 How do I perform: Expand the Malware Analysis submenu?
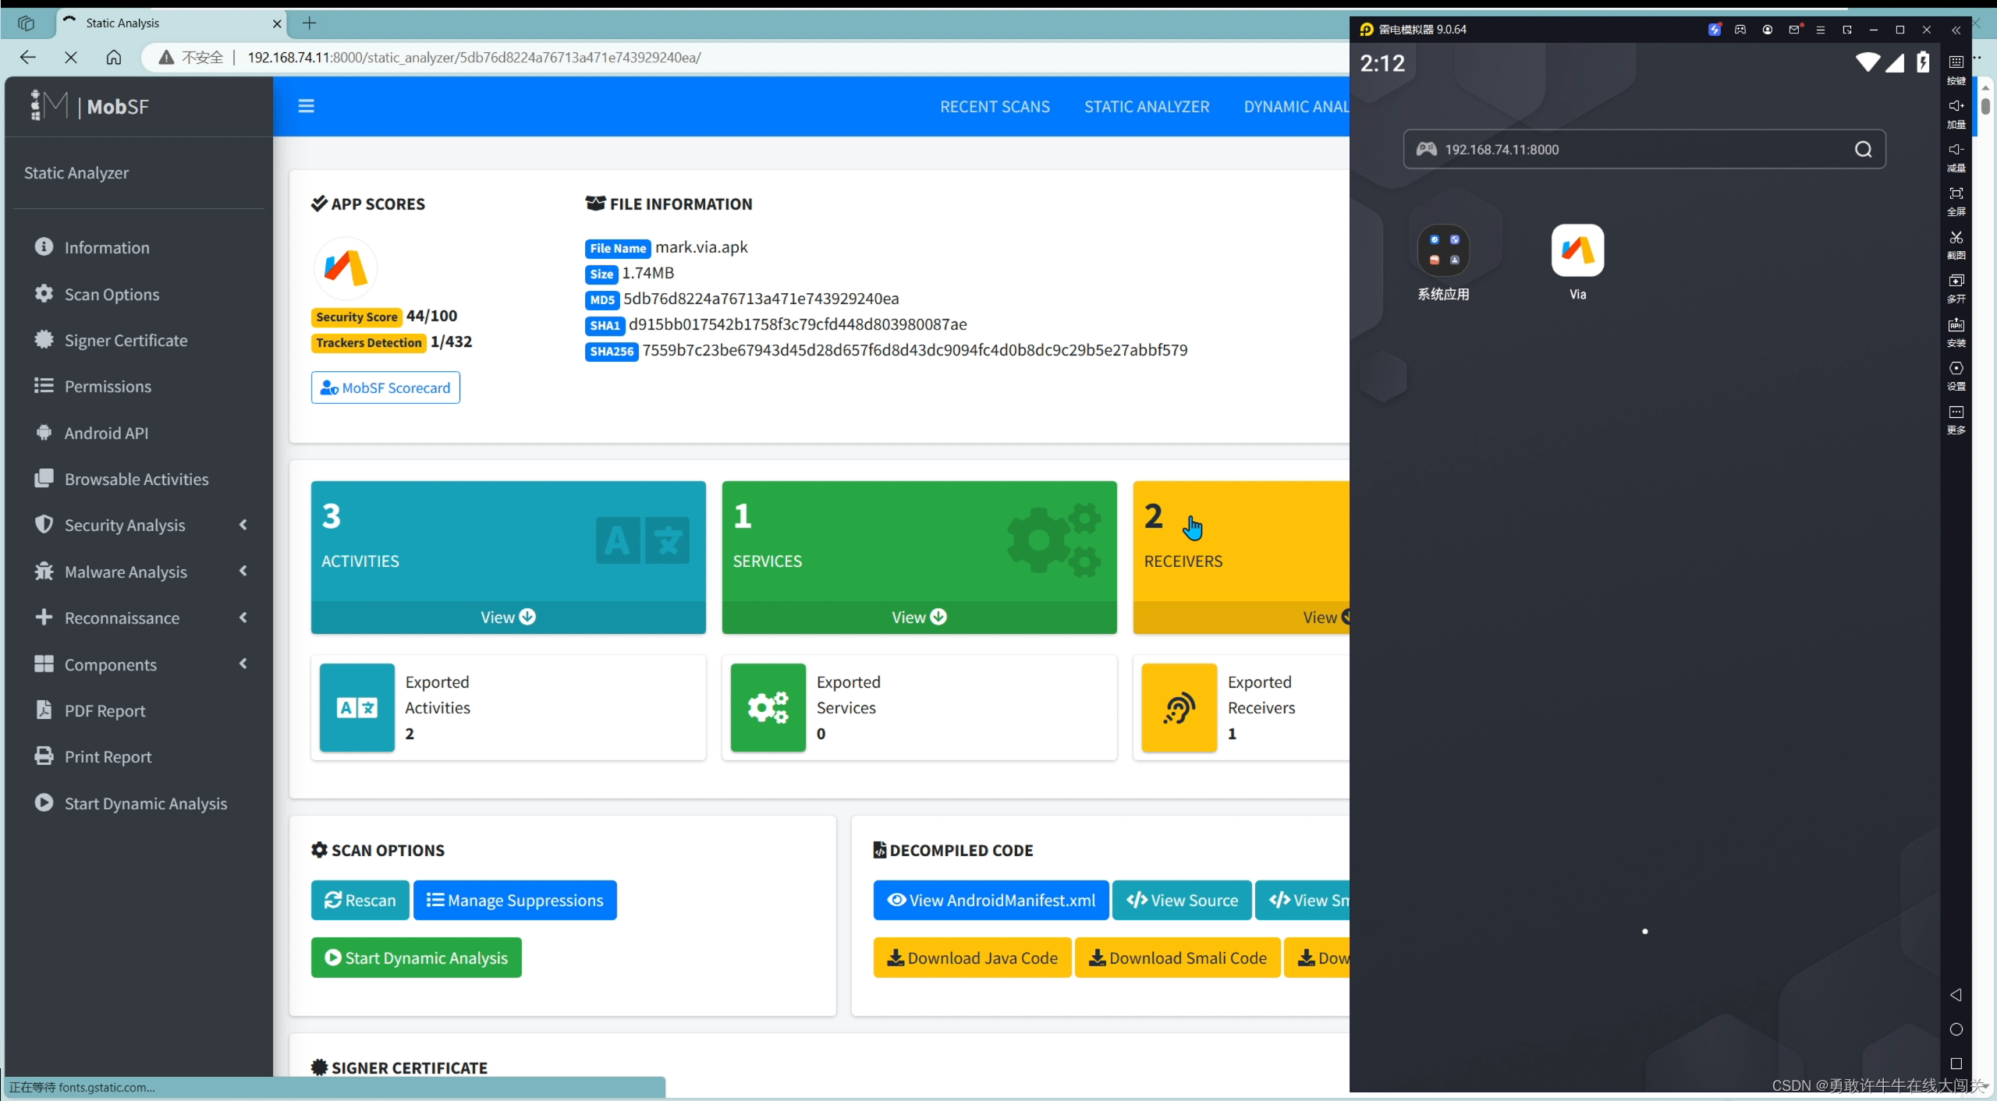pyautogui.click(x=140, y=572)
